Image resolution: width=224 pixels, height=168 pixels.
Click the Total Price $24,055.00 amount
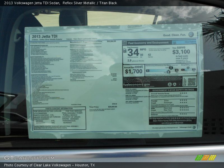(113, 107)
